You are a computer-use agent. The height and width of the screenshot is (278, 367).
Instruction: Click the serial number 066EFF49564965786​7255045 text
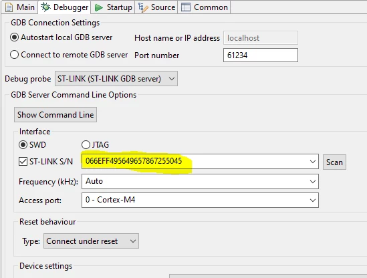coord(134,161)
